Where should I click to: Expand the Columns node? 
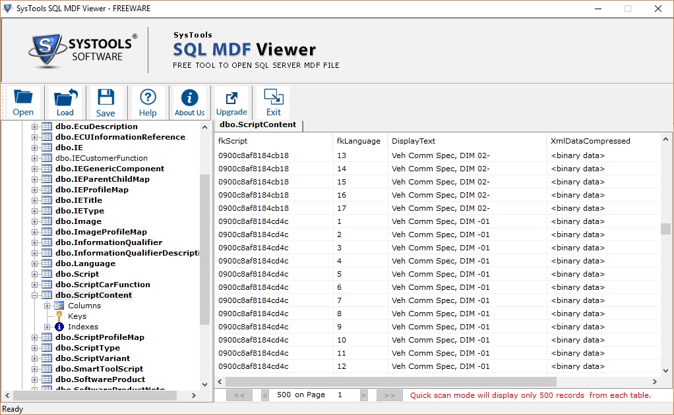[x=47, y=306]
